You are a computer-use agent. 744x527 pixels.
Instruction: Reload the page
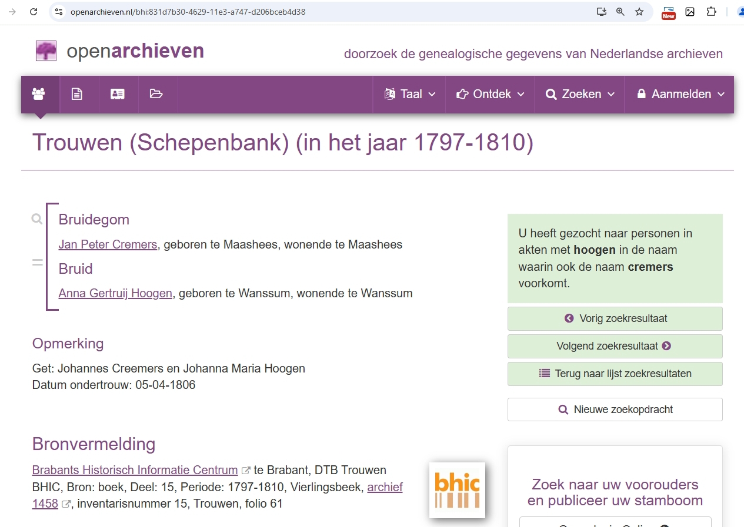[34, 12]
